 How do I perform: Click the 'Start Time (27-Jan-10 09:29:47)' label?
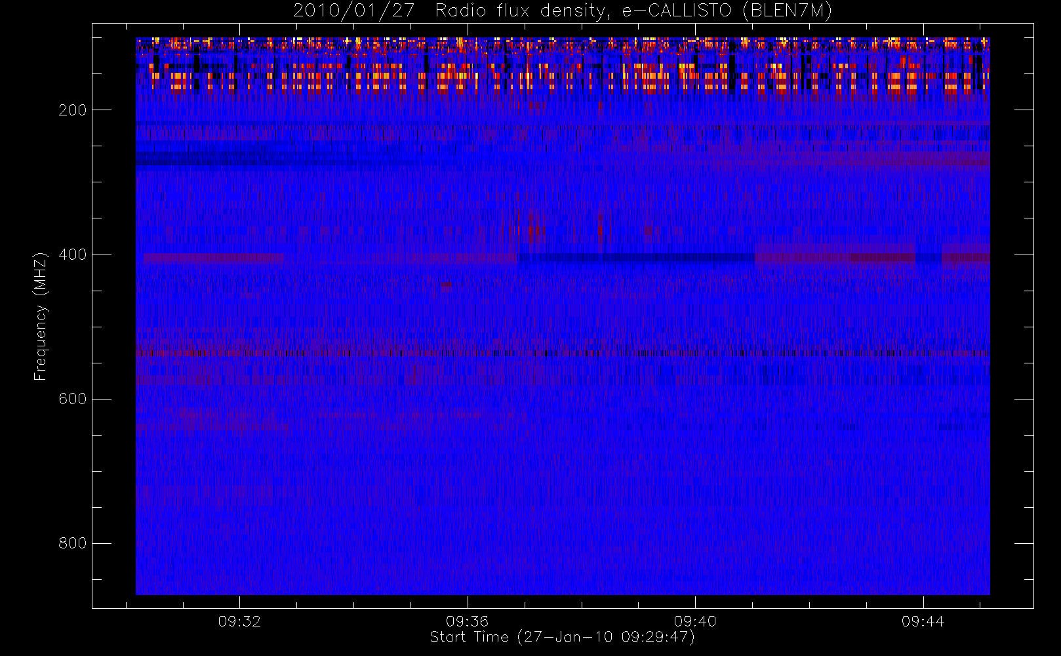pos(563,638)
